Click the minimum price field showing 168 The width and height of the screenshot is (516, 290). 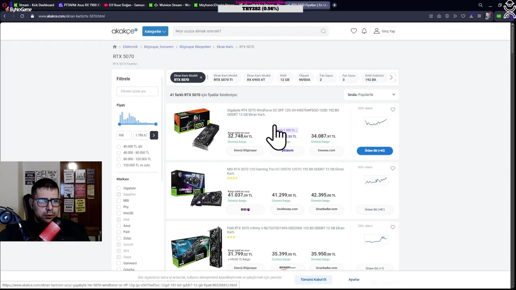pyautogui.click(x=124, y=135)
